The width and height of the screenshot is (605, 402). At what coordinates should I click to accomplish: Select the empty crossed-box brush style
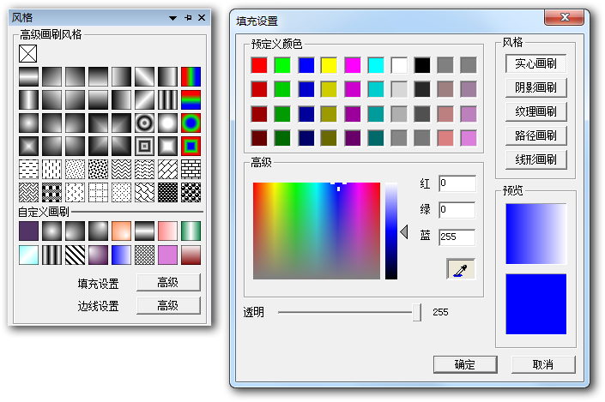point(28,53)
